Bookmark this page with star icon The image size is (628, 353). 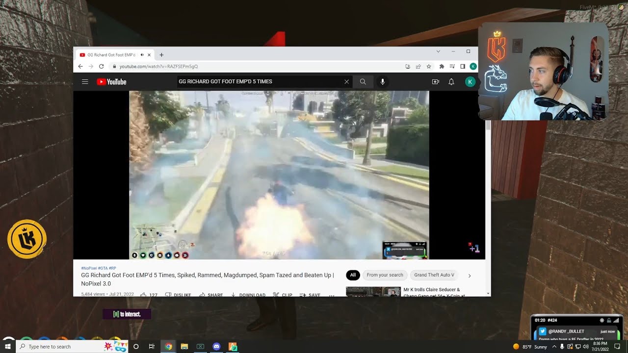[429, 66]
